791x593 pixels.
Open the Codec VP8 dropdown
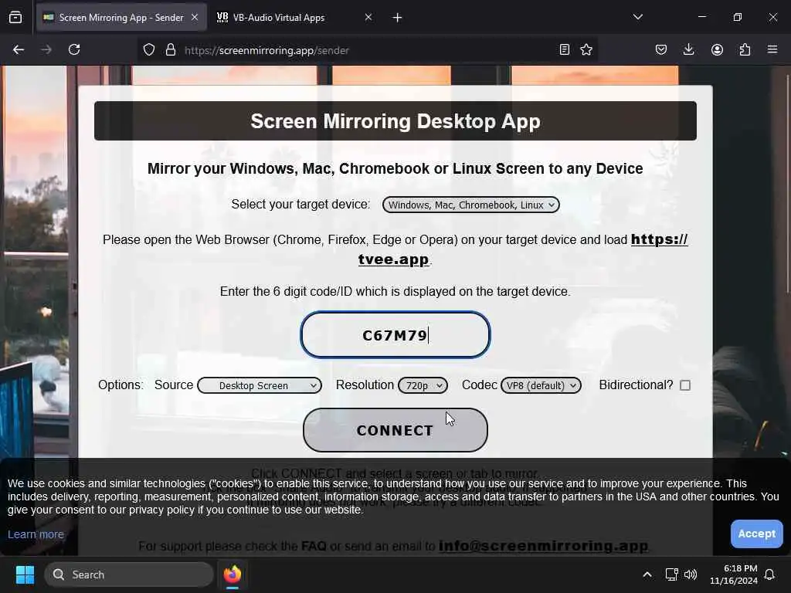coord(541,385)
